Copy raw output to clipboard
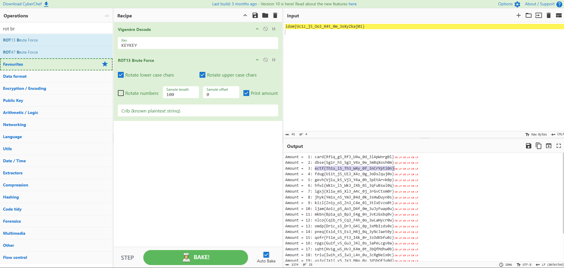 pyautogui.click(x=539, y=146)
